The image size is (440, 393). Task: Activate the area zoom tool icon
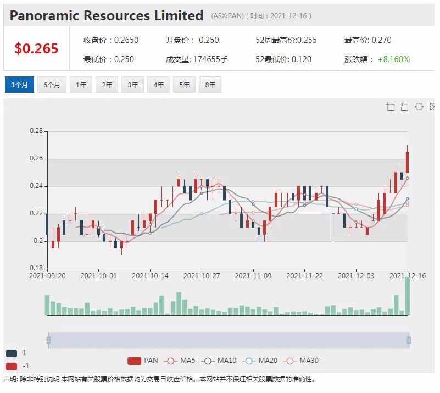click(x=391, y=107)
